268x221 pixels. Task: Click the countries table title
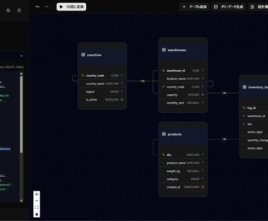click(x=94, y=55)
